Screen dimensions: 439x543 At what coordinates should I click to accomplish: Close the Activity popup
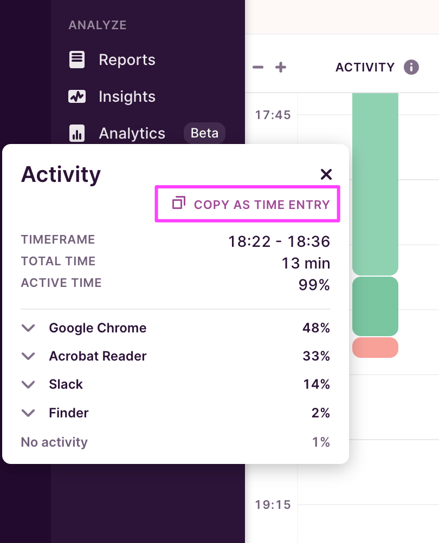(326, 174)
